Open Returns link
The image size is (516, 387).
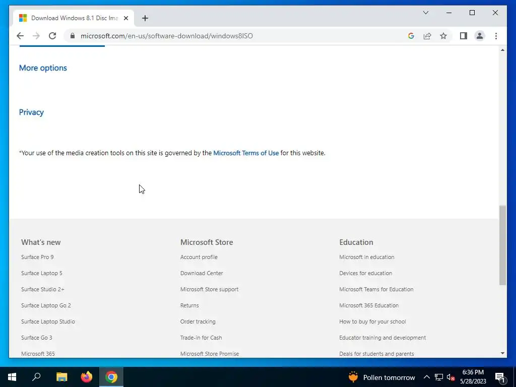pos(189,305)
